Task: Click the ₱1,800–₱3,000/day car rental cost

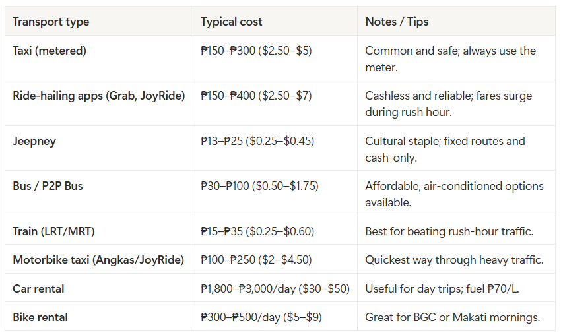Action: point(275,289)
